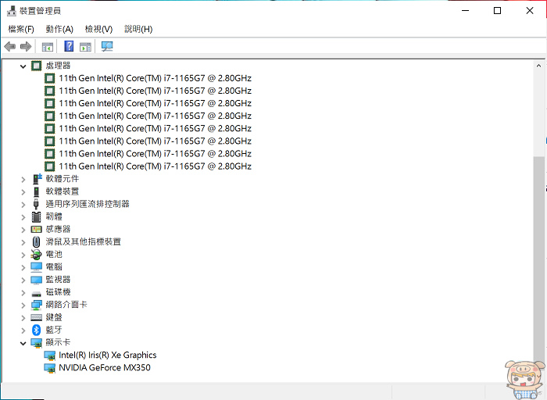The height and width of the screenshot is (400, 547).
Task: Open the 檔案(F) menu
Action: point(21,29)
